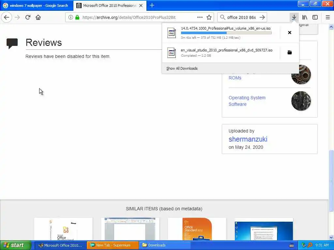Screen dimensions: 334x250
Task: Click the forward navigation arrow
Action: point(17,18)
